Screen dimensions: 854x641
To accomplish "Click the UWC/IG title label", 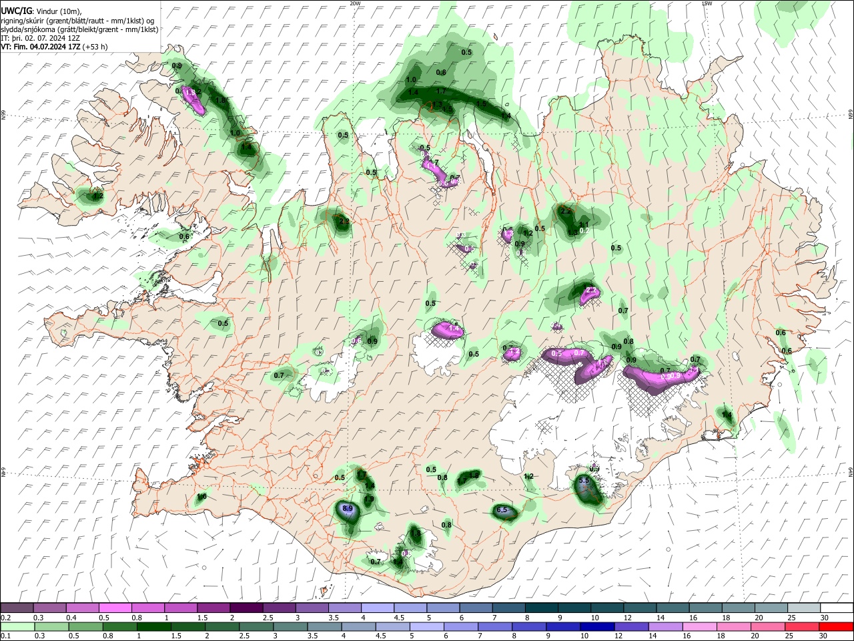I will 16,11.
